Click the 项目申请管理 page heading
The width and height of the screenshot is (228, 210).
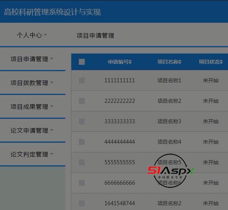[x=96, y=36]
